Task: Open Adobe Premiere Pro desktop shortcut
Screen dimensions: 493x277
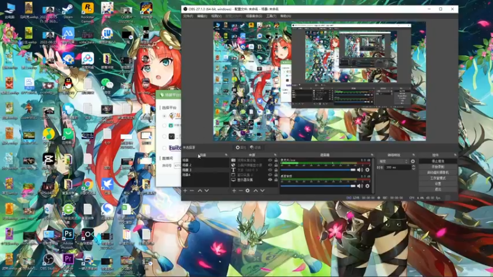Action: [x=68, y=259]
